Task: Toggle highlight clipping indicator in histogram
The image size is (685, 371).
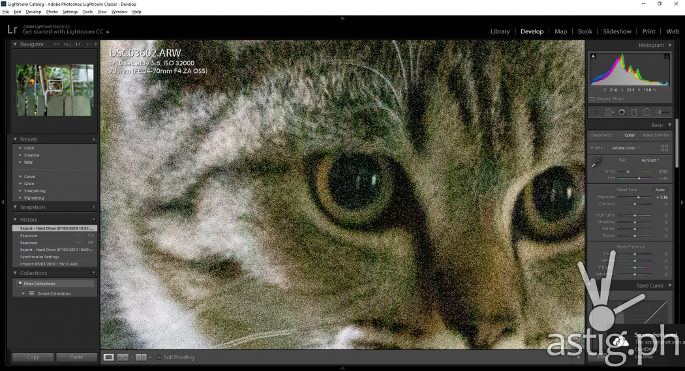Action: pyautogui.click(x=667, y=56)
